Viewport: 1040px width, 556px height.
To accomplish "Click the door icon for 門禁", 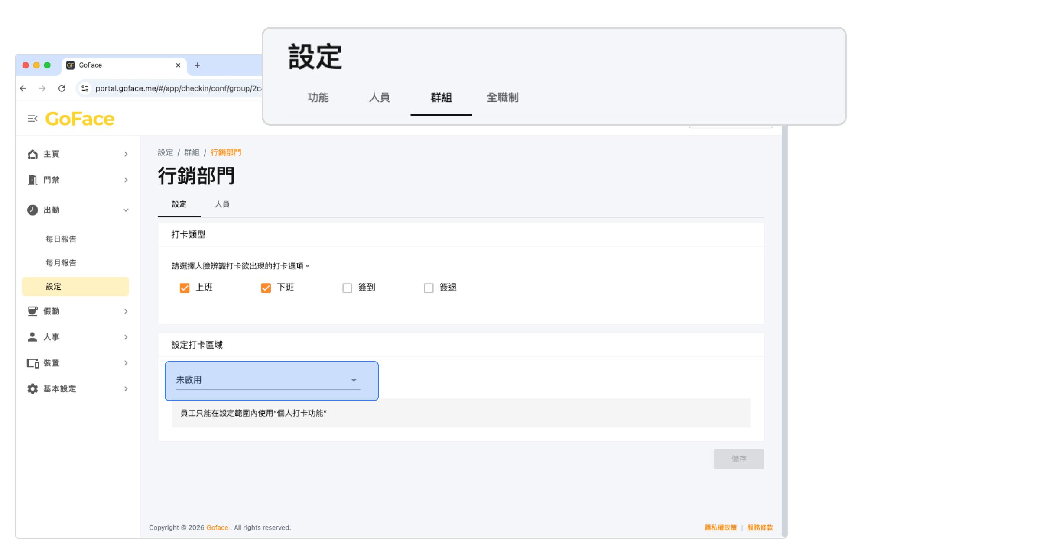I will point(32,180).
